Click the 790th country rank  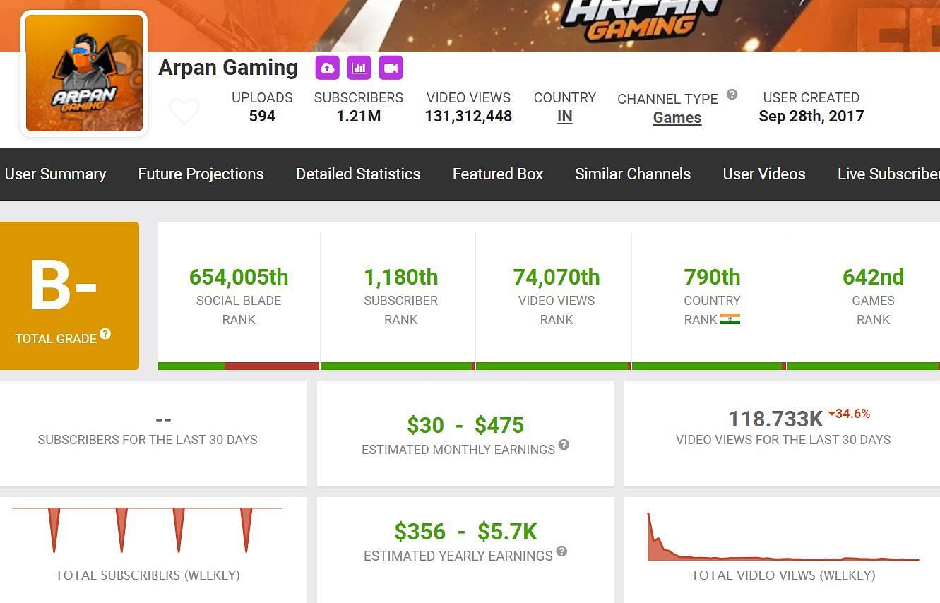712,277
